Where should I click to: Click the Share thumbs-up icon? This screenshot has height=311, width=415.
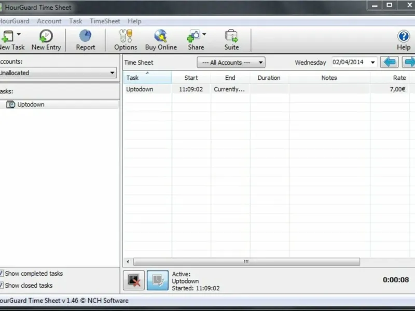point(193,36)
